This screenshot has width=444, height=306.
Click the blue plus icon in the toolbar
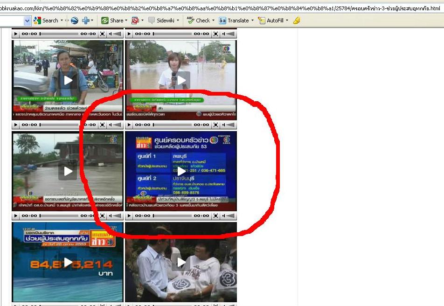(x=86, y=21)
